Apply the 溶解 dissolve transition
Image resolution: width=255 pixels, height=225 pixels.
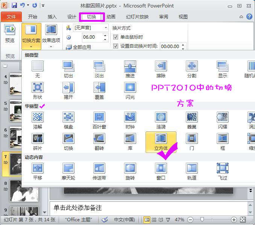pos(38,120)
